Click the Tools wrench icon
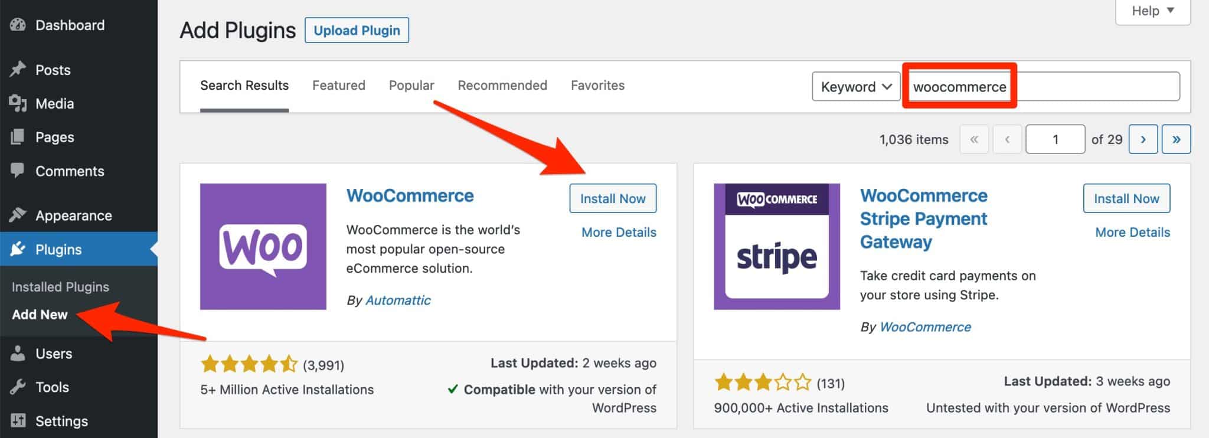The width and height of the screenshot is (1209, 438). pyautogui.click(x=18, y=387)
